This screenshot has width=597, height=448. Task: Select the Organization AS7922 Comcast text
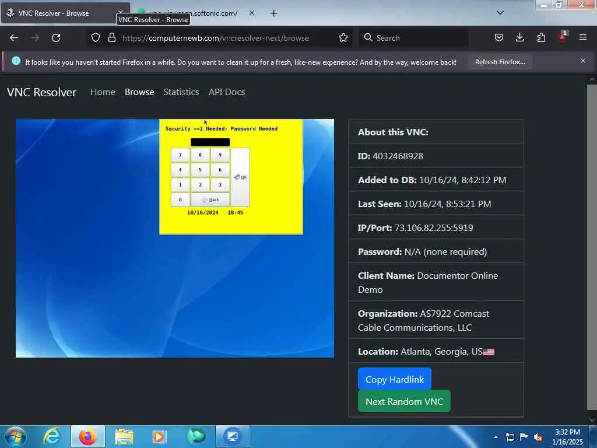(423, 320)
